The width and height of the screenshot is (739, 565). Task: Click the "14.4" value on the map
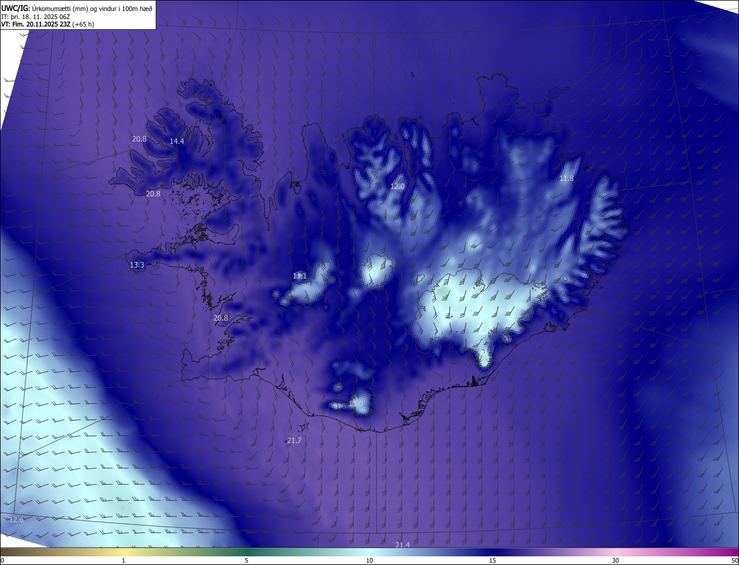coord(177,141)
